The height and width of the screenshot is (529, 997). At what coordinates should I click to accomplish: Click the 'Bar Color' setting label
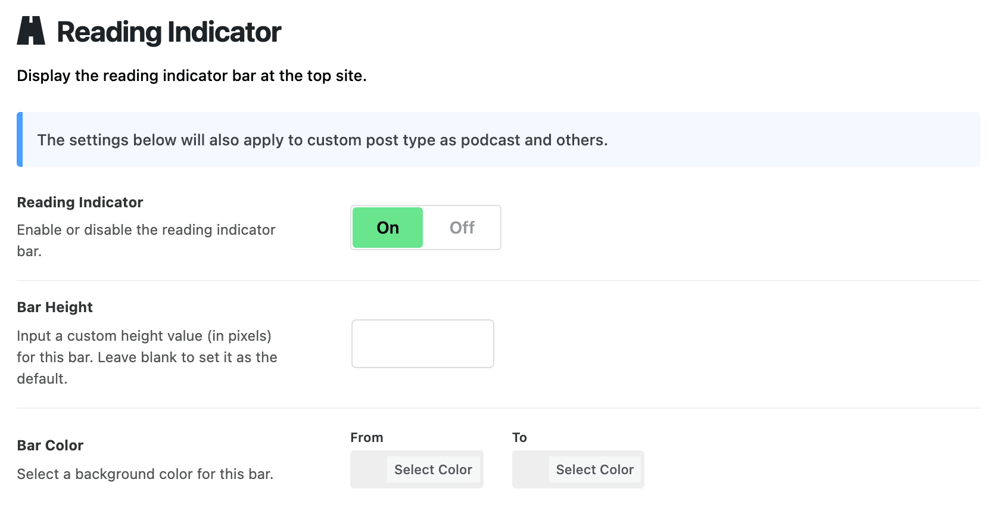pyautogui.click(x=50, y=446)
